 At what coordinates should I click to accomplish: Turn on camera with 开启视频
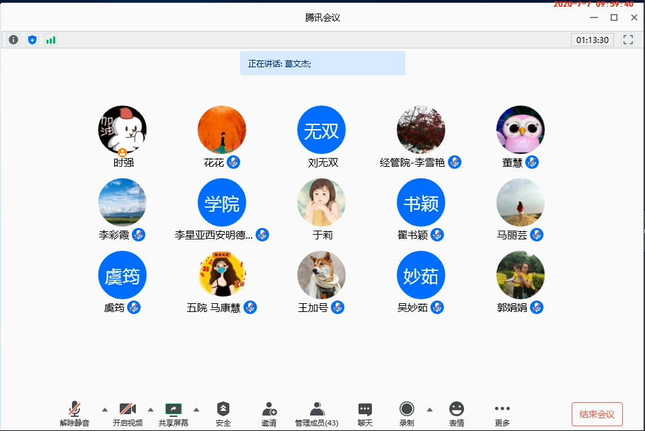pyautogui.click(x=127, y=414)
